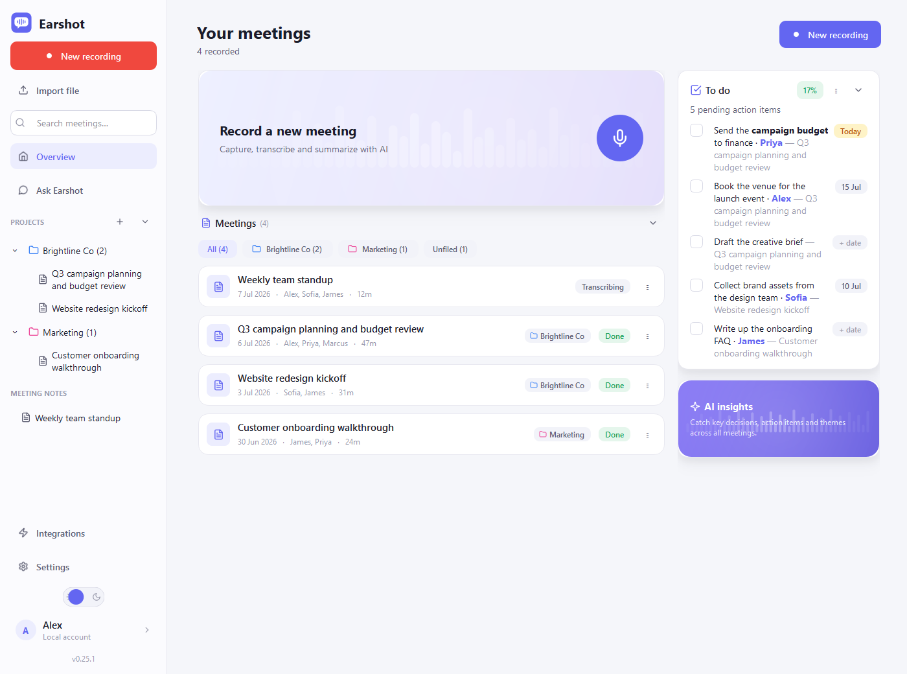
Task: Click the AI insights sparkle icon
Action: click(695, 406)
